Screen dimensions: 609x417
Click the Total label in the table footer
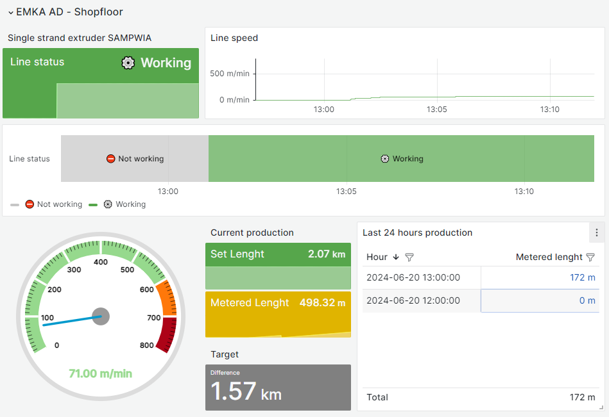pyautogui.click(x=377, y=397)
